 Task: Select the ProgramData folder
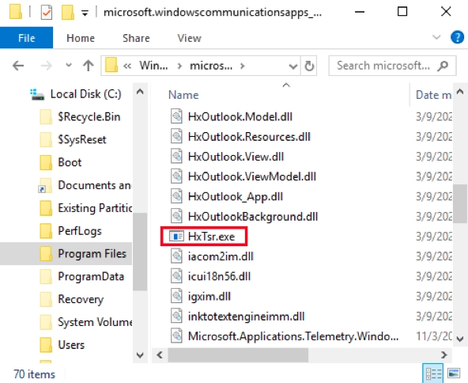click(x=81, y=276)
